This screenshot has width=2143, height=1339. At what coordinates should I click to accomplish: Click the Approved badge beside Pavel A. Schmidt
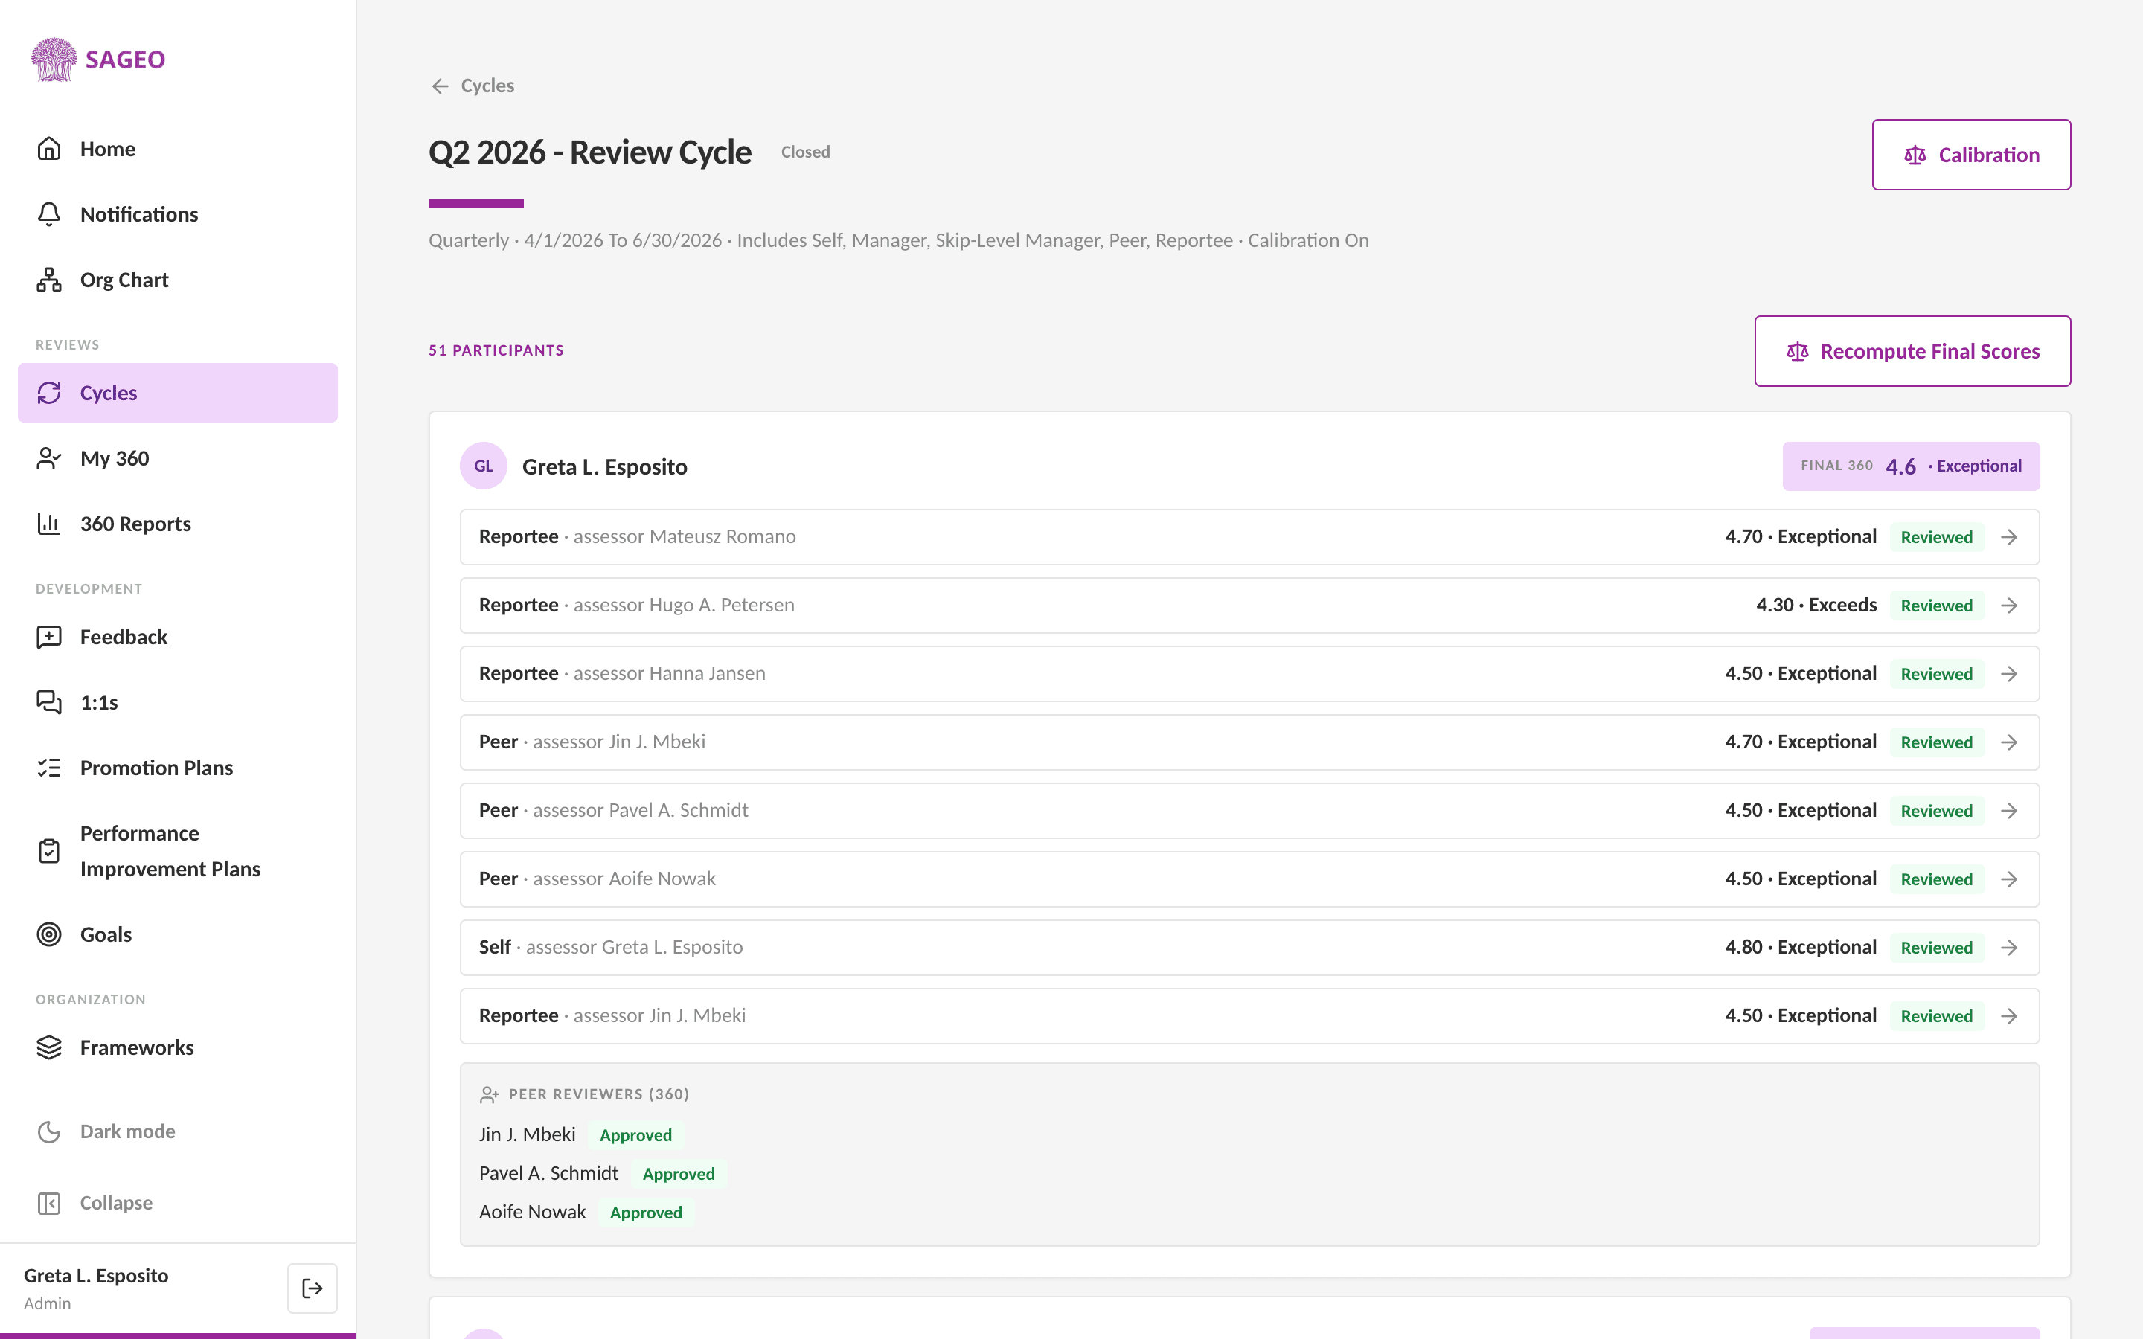click(x=679, y=1173)
